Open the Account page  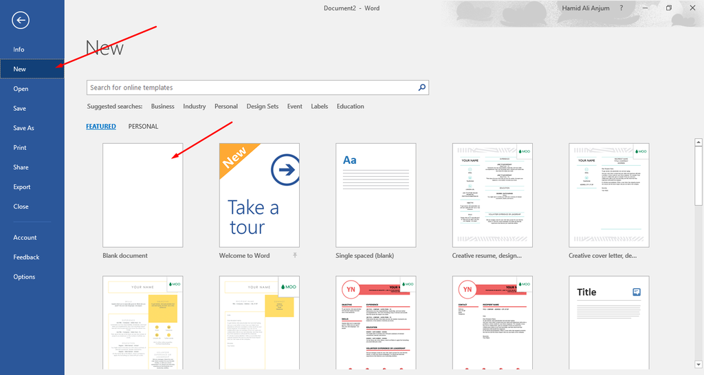click(x=32, y=237)
